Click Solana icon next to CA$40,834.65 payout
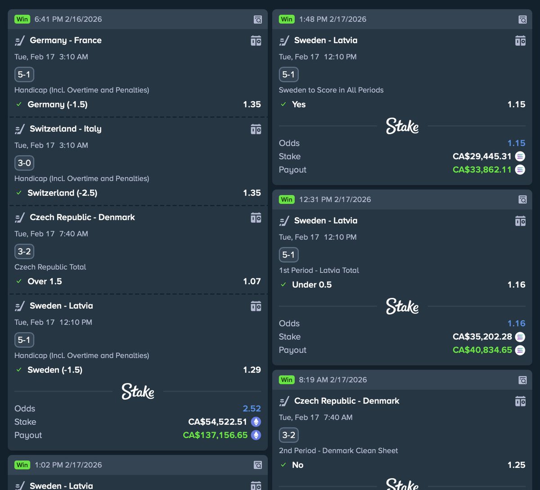 (x=520, y=350)
